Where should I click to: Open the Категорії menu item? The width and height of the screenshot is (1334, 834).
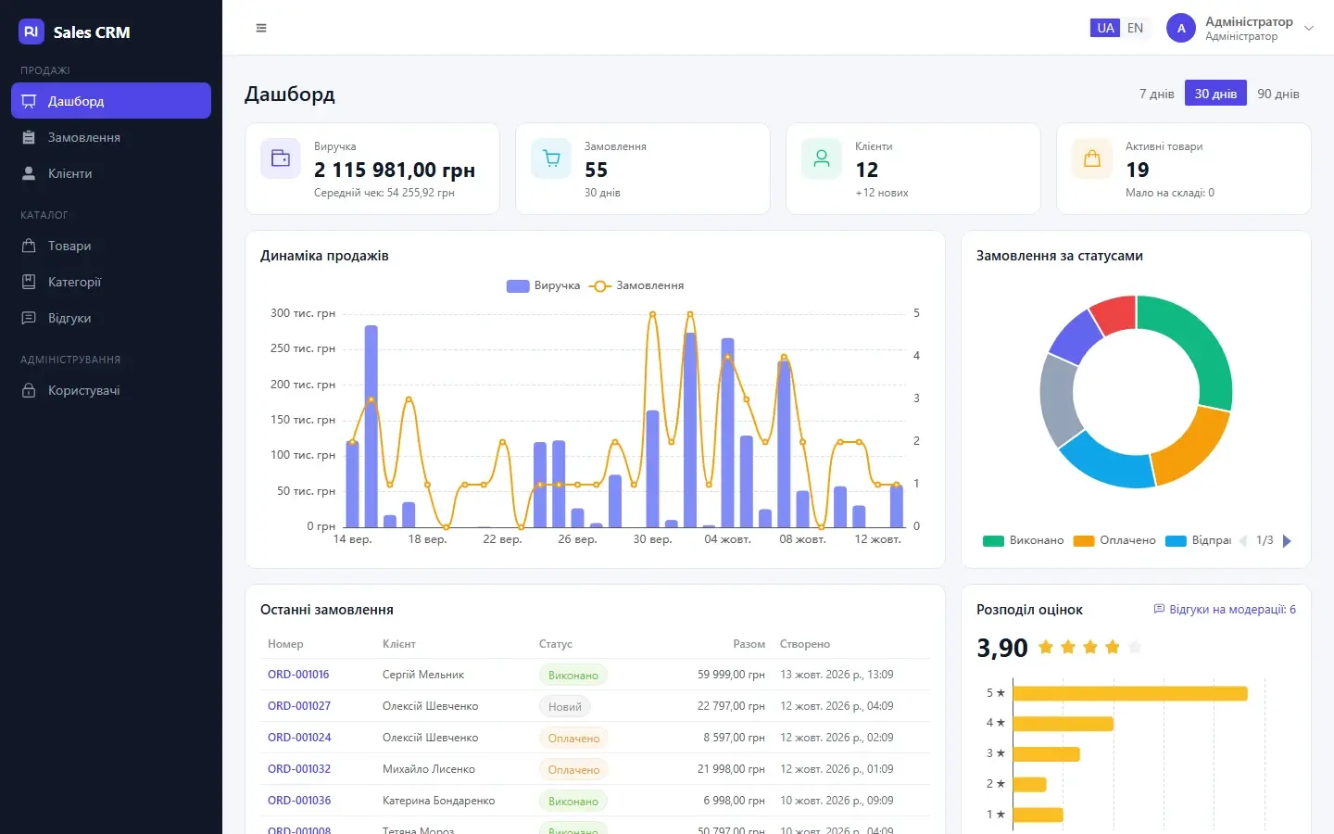click(x=111, y=282)
